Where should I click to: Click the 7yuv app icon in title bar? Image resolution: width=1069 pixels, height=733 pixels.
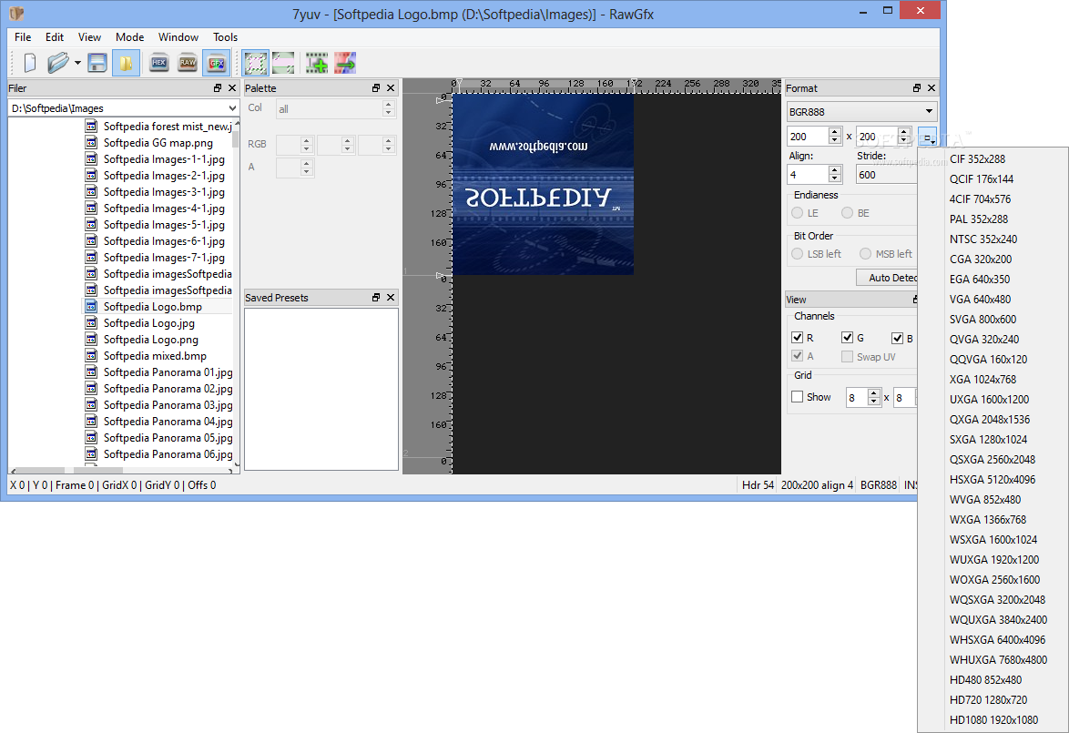click(16, 13)
